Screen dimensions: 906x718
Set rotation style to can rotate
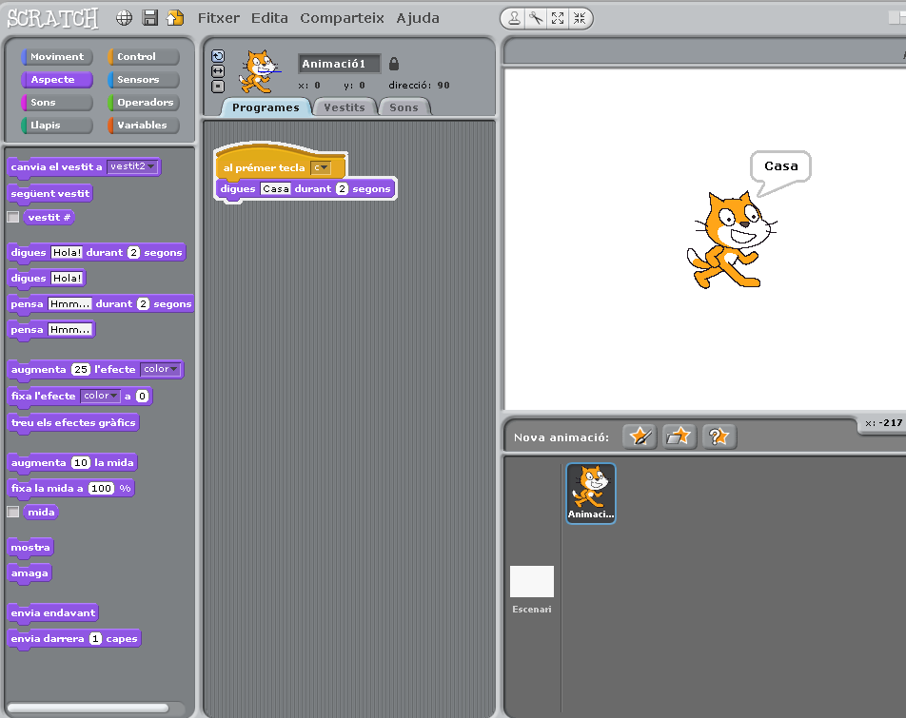pyautogui.click(x=218, y=56)
